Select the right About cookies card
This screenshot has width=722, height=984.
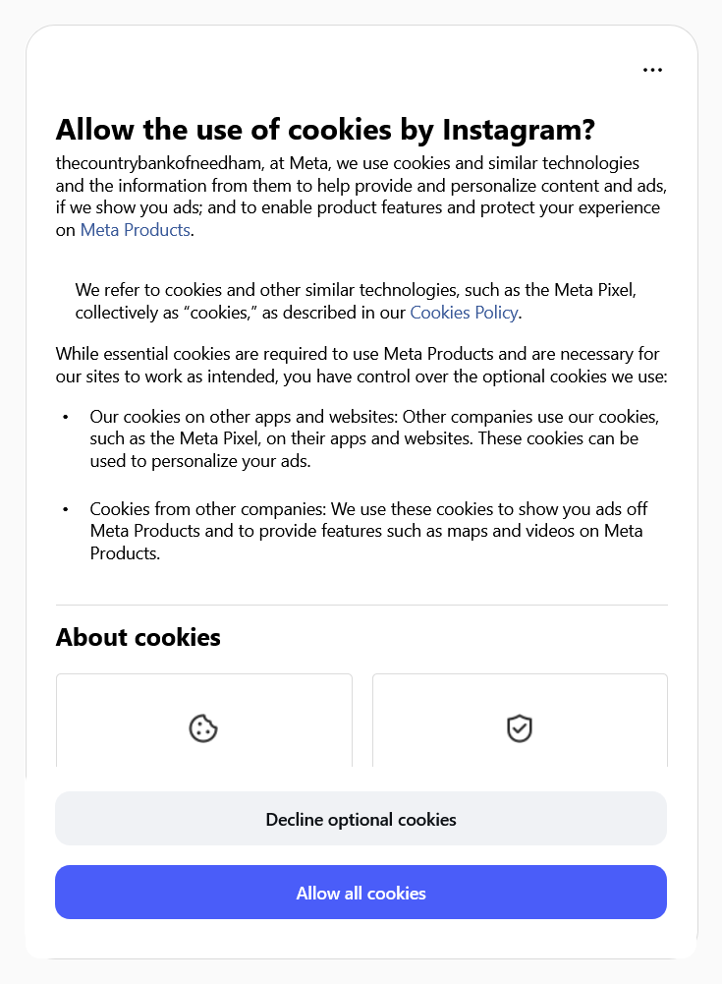(520, 720)
